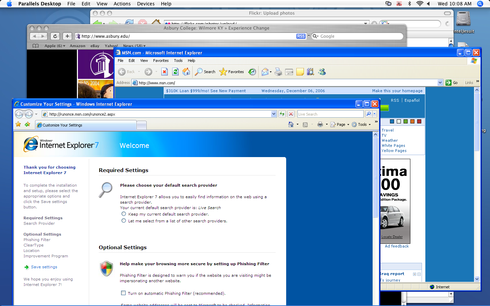490x306 pixels.
Task: Open the Spotlight search icon in menu bar
Action: click(480, 4)
